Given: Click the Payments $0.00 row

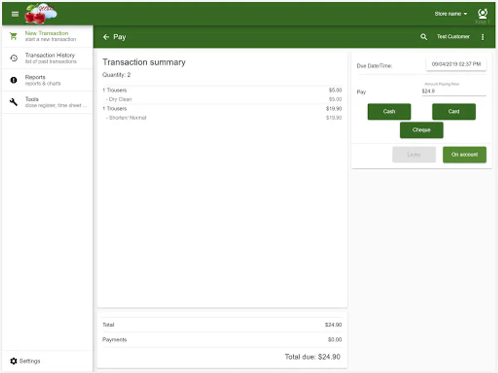Looking at the screenshot, I should coord(222,340).
